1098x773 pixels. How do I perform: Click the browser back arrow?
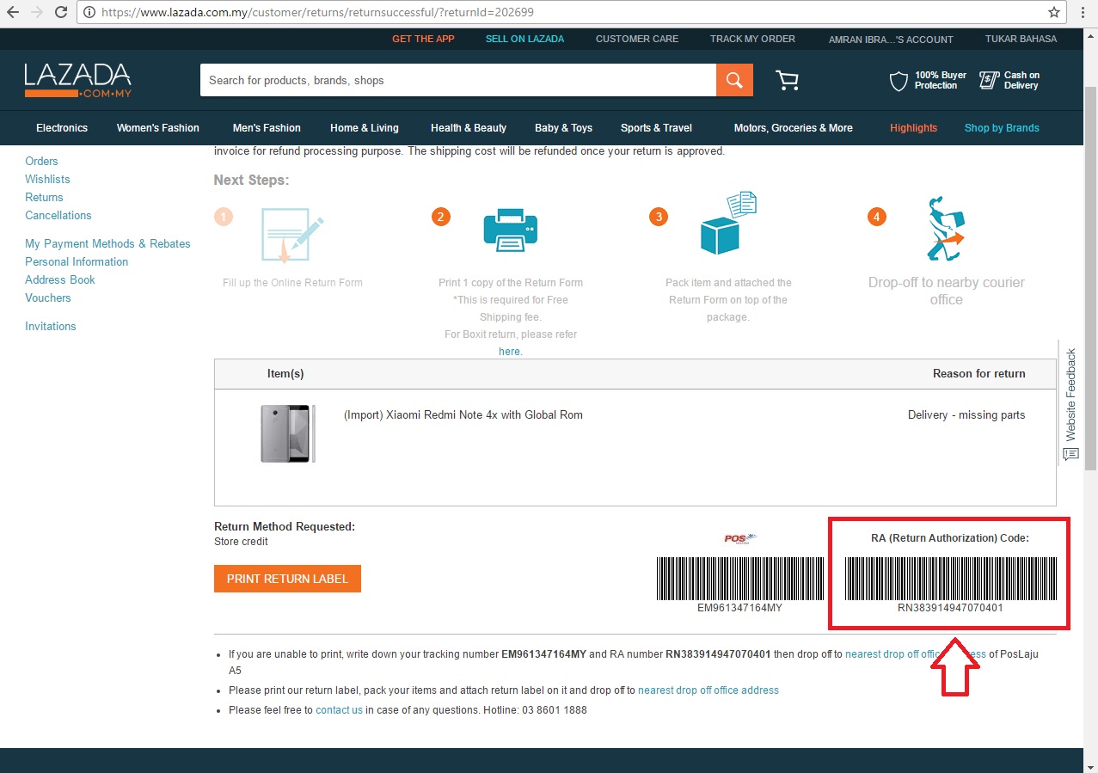pos(13,13)
